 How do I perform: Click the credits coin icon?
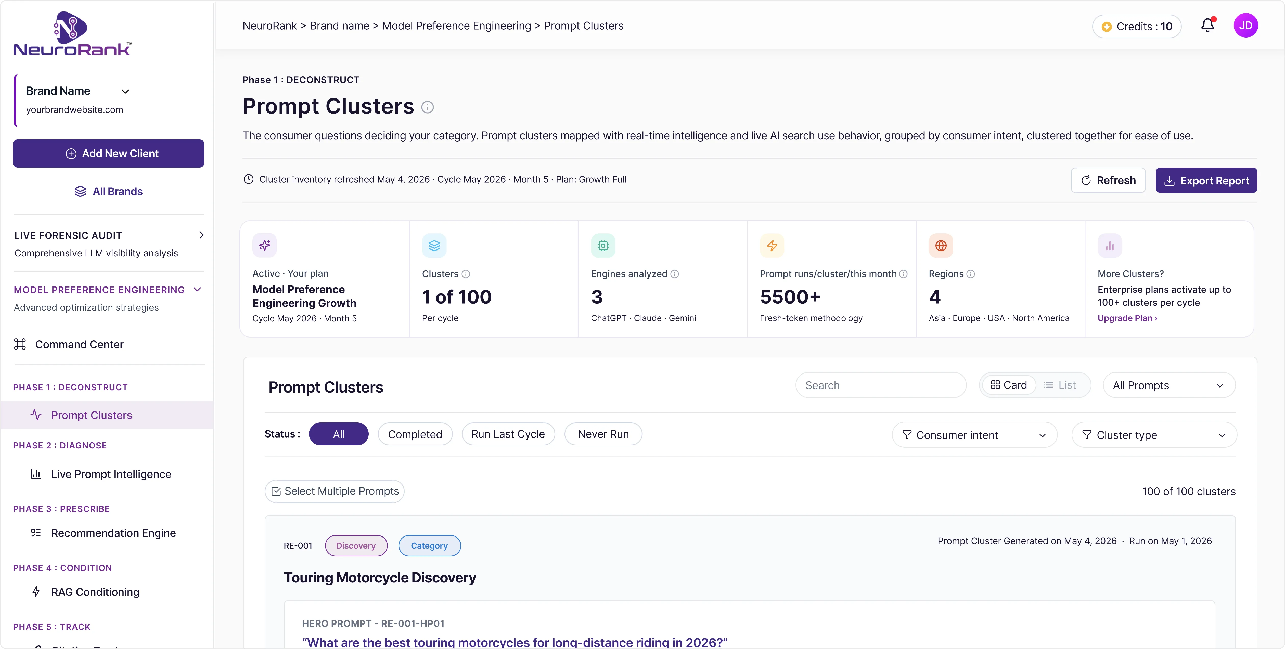coord(1107,27)
